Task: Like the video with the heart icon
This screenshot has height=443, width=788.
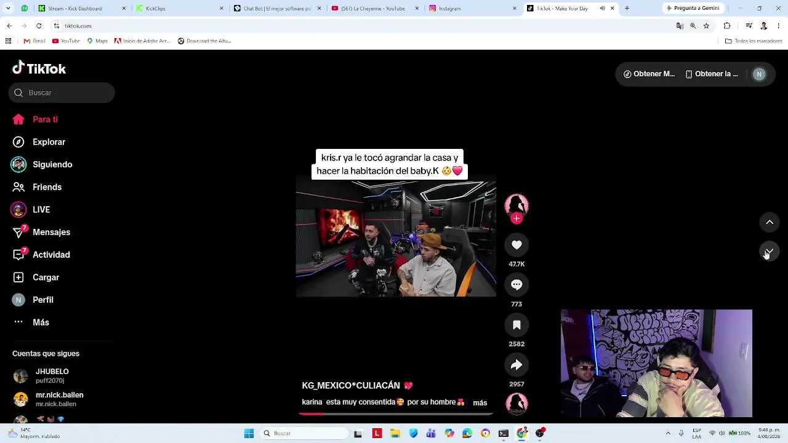Action: (x=517, y=245)
